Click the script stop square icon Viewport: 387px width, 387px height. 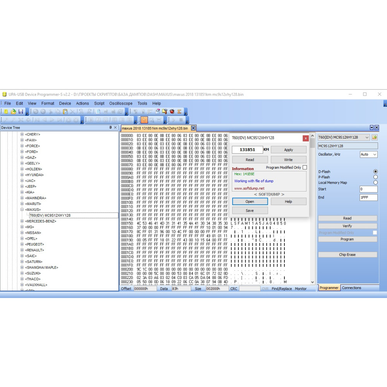point(181,120)
